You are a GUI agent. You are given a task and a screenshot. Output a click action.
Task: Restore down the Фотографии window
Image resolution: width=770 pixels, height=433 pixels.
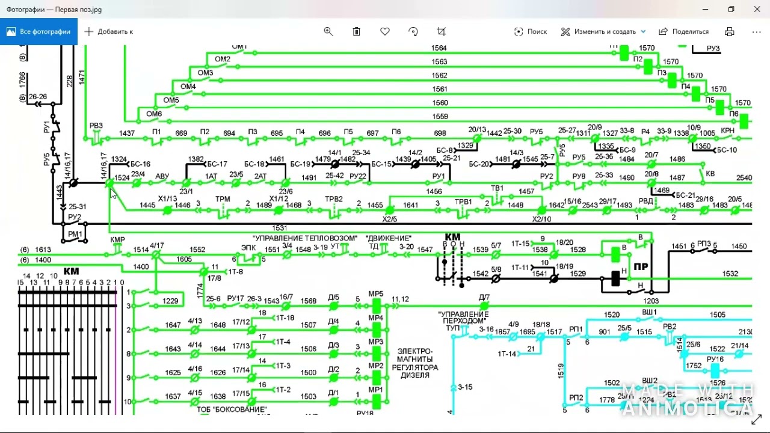(731, 9)
